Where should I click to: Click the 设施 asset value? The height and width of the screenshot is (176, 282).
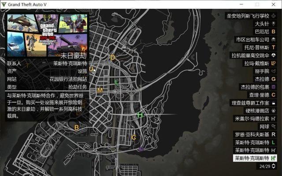click(82, 71)
